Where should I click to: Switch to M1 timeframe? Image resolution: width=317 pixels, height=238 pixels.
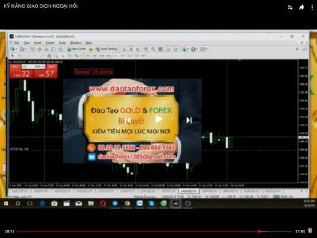coord(88,56)
